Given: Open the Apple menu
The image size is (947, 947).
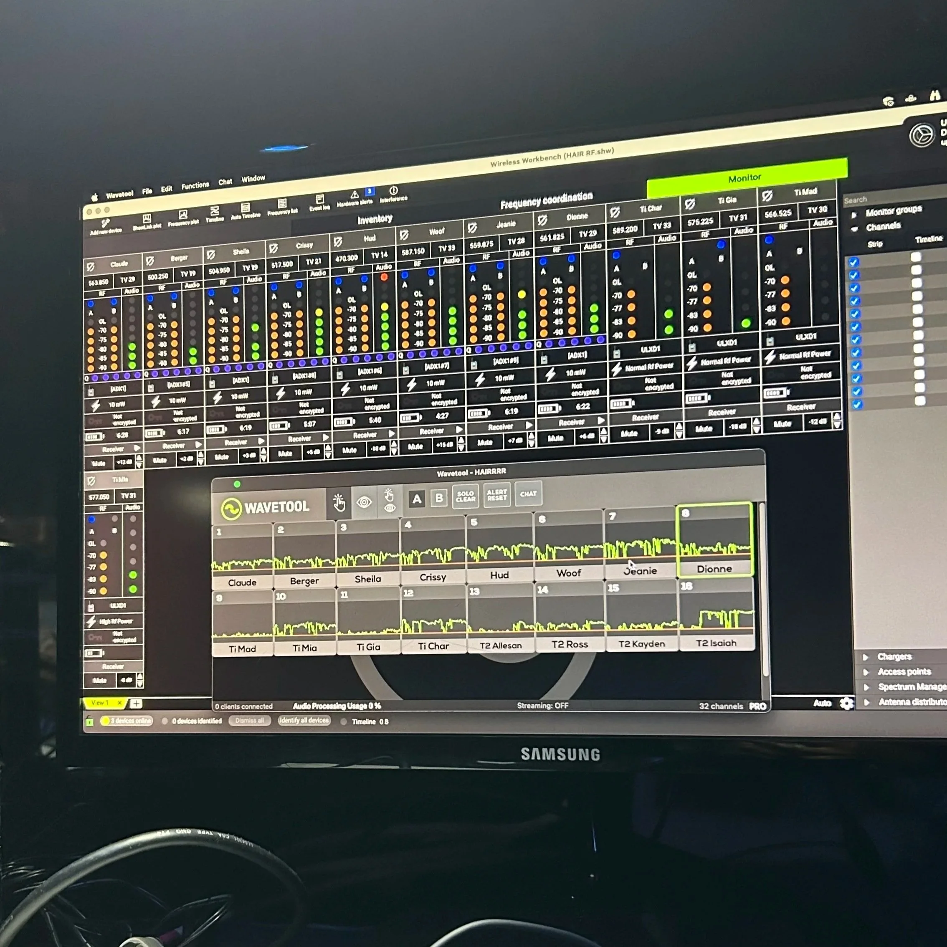Looking at the screenshot, I should (95, 197).
